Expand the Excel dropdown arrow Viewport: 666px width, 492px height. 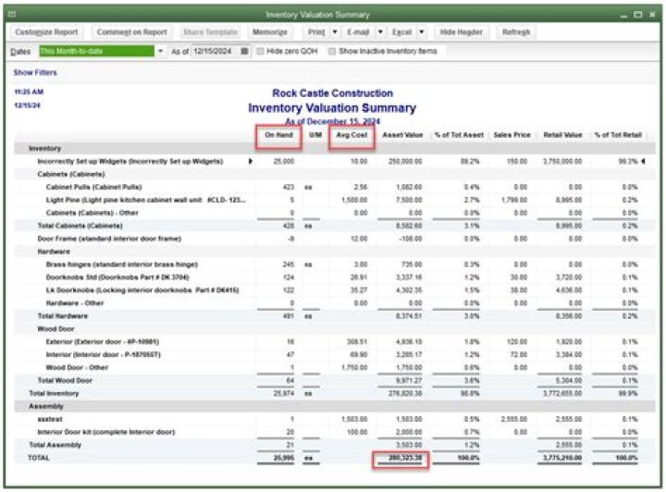click(x=422, y=32)
